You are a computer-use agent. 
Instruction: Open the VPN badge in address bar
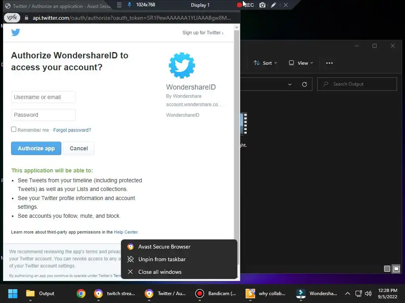click(x=12, y=18)
